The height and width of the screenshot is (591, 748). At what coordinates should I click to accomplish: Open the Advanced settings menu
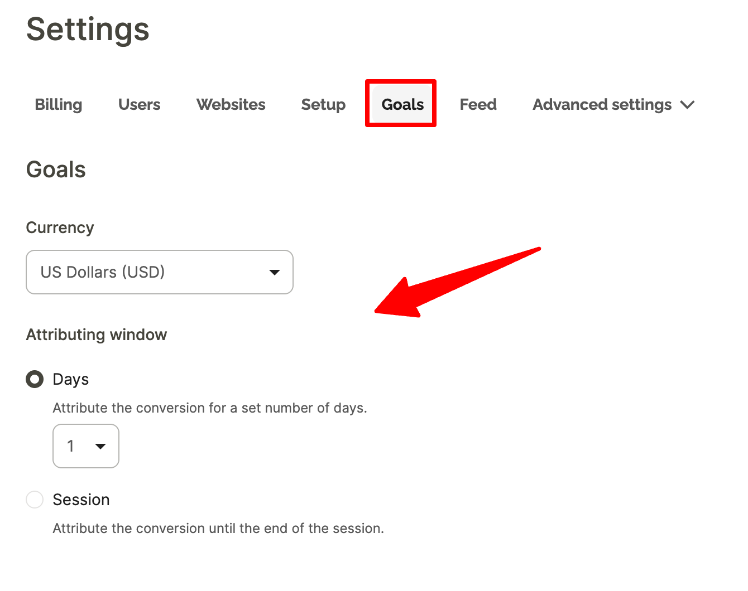602,105
